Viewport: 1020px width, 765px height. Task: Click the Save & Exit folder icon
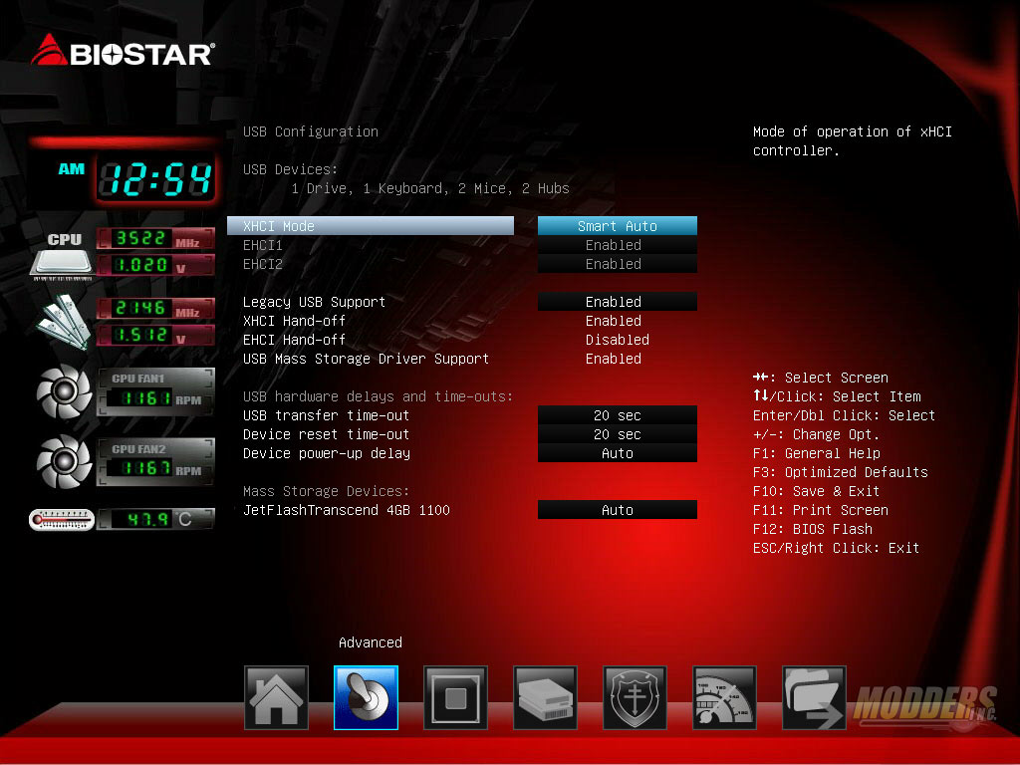click(x=814, y=697)
